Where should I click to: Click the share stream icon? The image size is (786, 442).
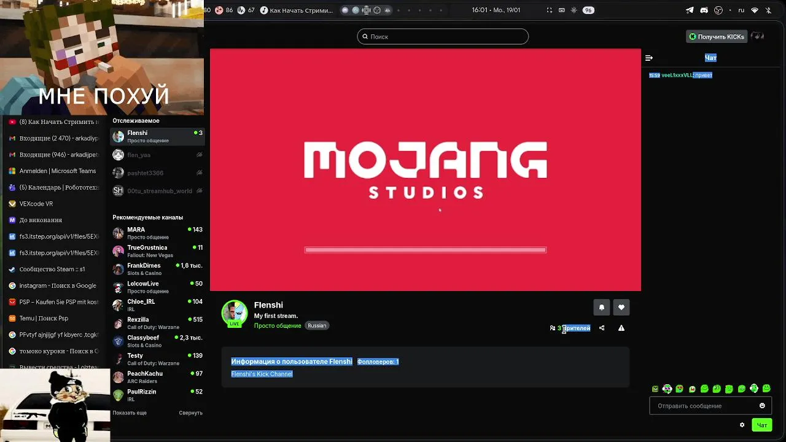click(x=602, y=328)
